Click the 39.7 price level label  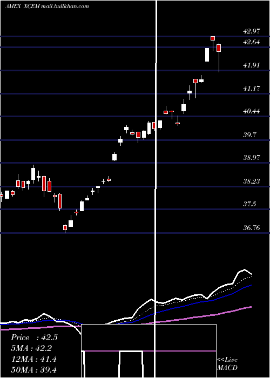click(x=249, y=135)
